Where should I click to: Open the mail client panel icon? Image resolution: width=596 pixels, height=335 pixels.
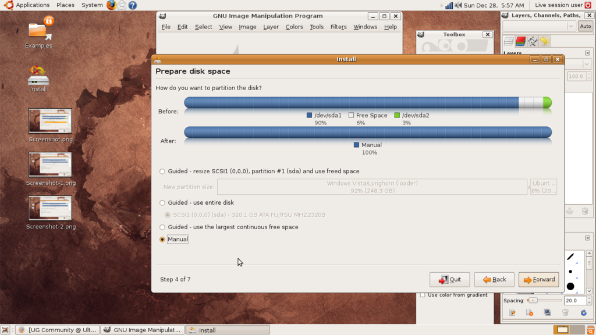[122, 5]
